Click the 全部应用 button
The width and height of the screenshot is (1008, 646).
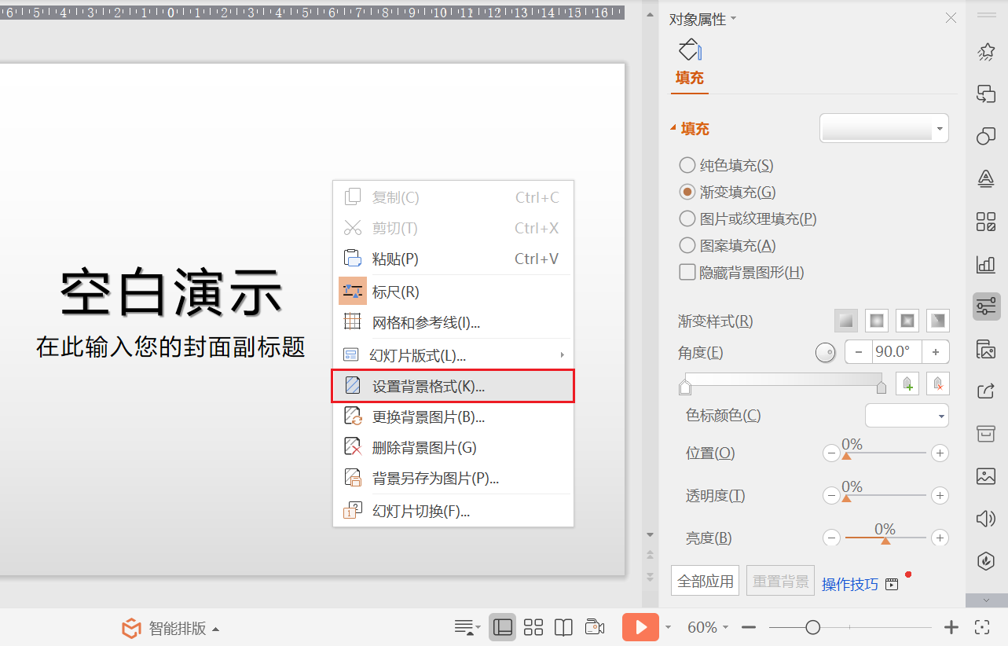[706, 582]
